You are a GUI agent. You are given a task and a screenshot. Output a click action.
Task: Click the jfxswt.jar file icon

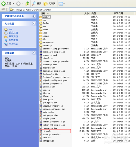(x=41, y=96)
